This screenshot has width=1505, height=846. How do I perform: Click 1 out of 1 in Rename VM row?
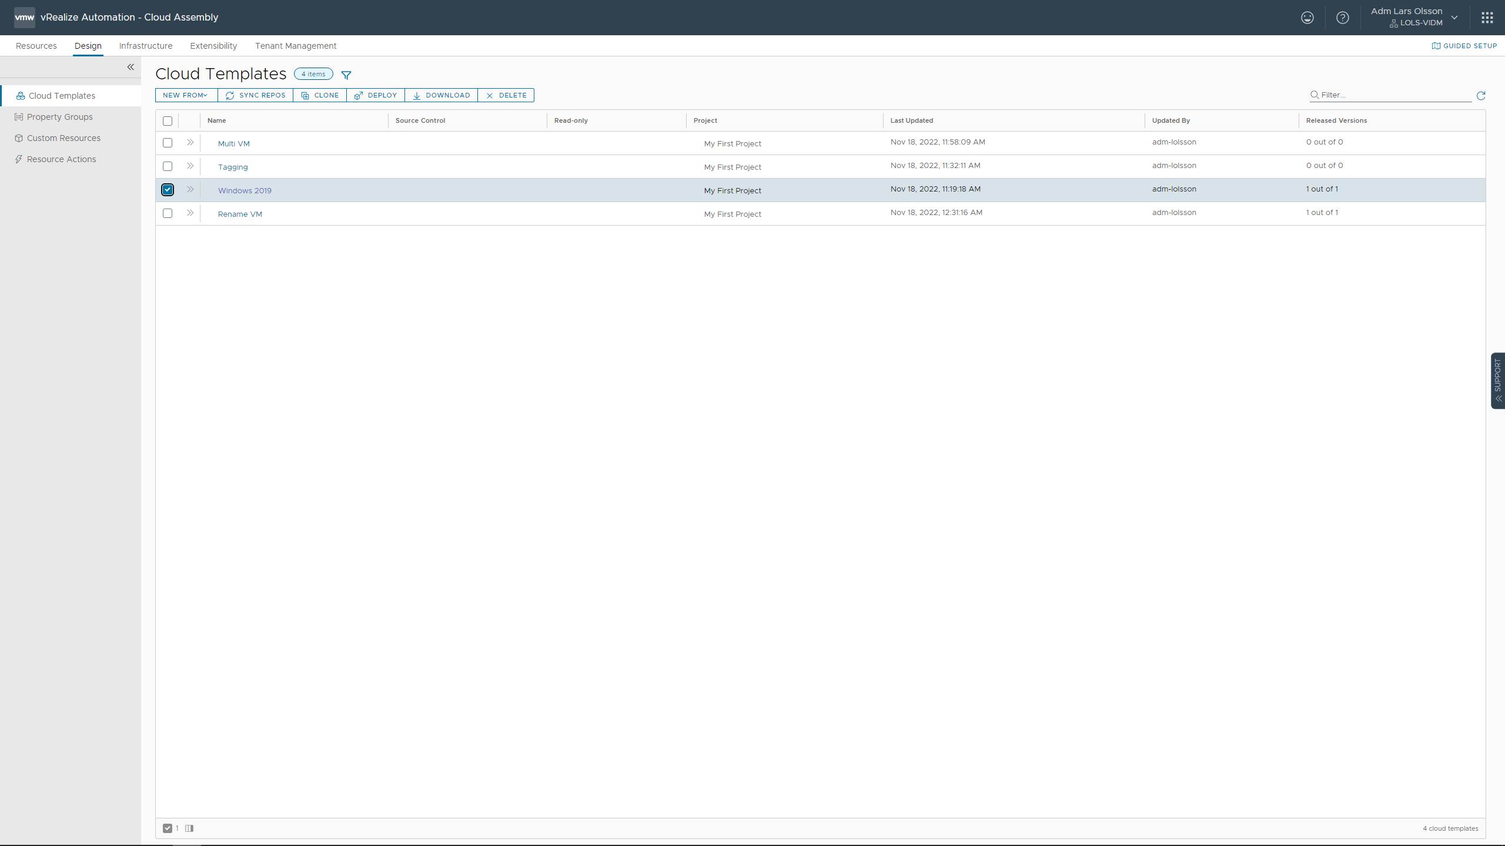point(1322,213)
